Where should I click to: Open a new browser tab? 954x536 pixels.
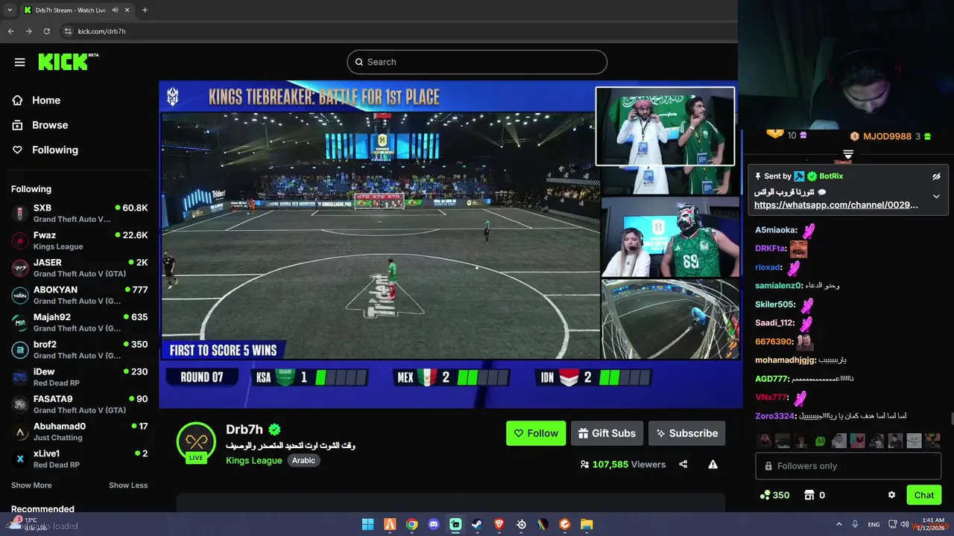[x=145, y=10]
